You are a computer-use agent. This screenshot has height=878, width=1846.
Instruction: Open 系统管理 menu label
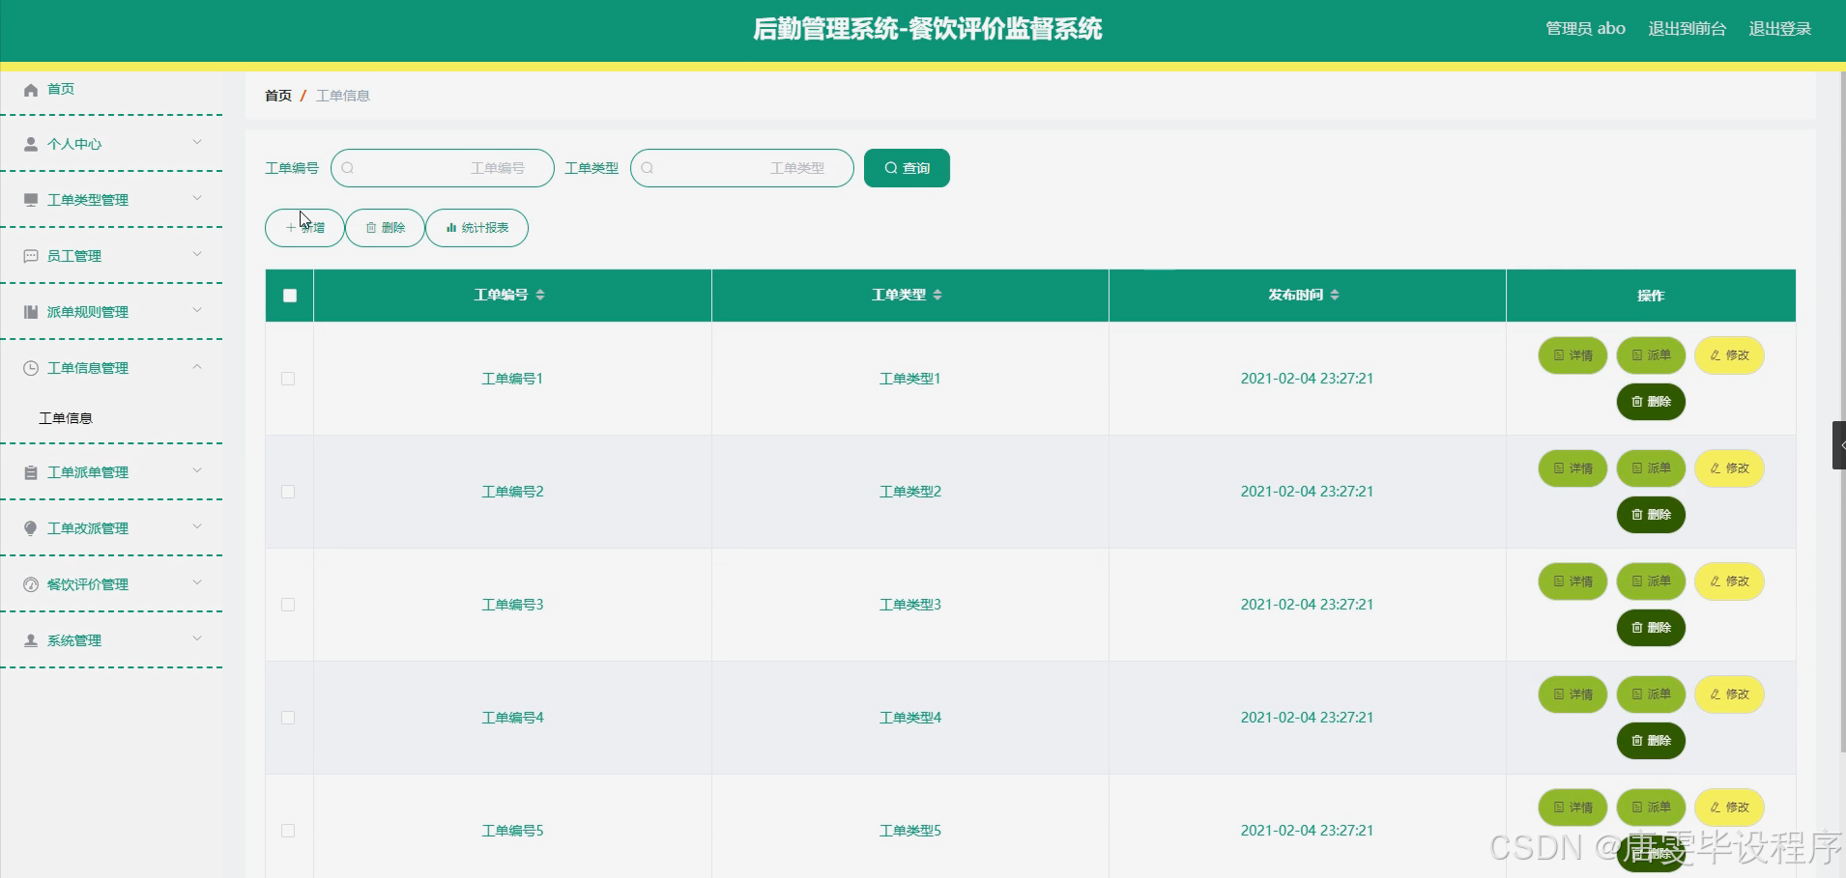pos(74,640)
